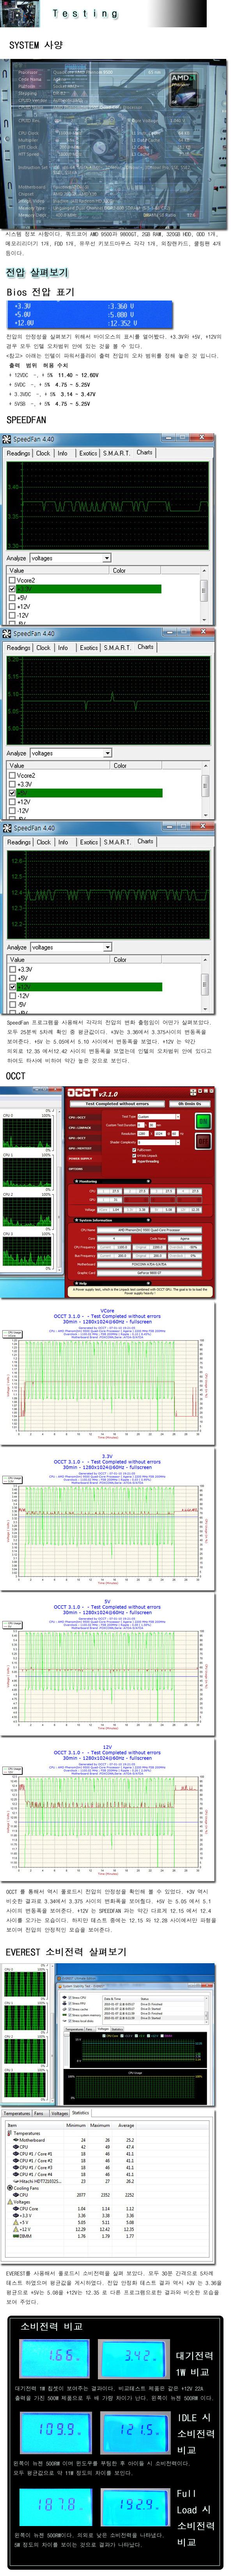Click red OFF button in OCCT
This screenshot has height=2576, width=234.
pos(203,1141)
